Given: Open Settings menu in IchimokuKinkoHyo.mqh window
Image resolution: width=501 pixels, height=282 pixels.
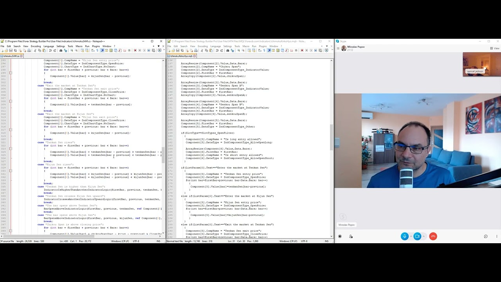Looking at the screenshot, I should tap(227, 46).
